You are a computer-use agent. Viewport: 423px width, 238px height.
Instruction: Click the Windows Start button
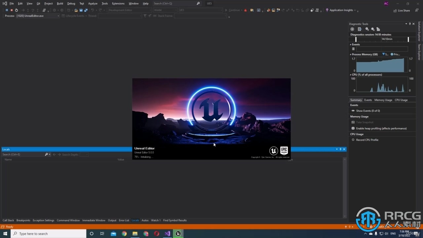[5, 234]
